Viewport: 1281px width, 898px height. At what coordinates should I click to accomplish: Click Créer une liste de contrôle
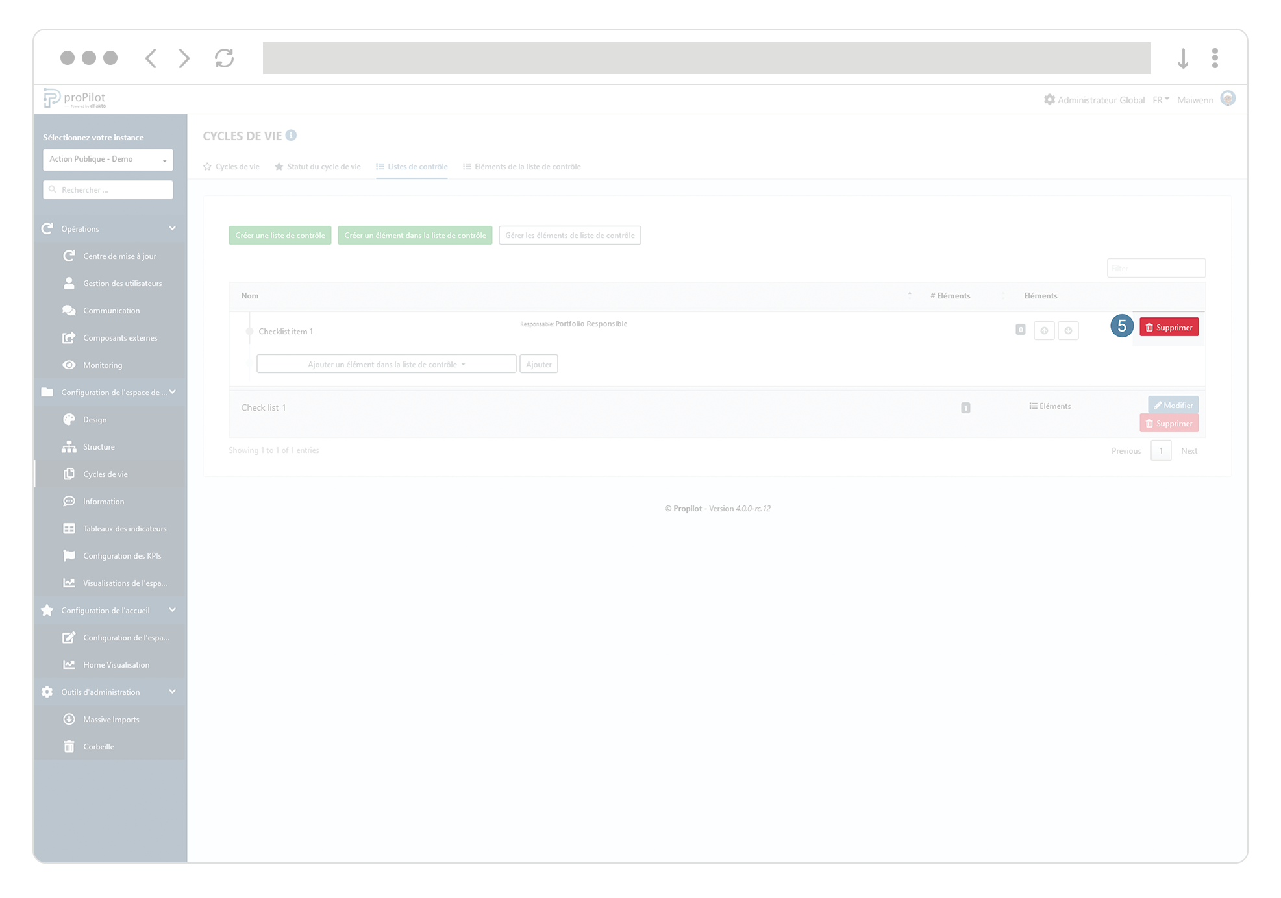click(280, 235)
